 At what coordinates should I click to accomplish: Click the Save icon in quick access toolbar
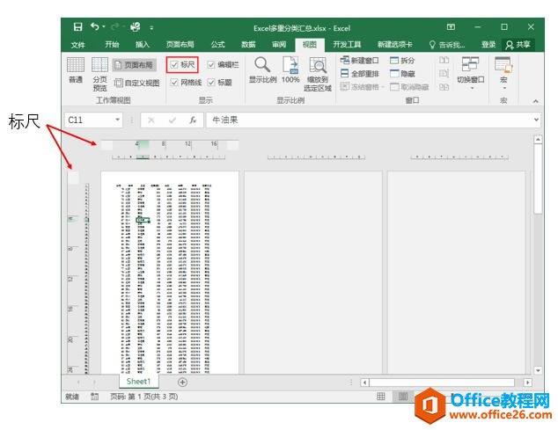pyautogui.click(x=77, y=27)
